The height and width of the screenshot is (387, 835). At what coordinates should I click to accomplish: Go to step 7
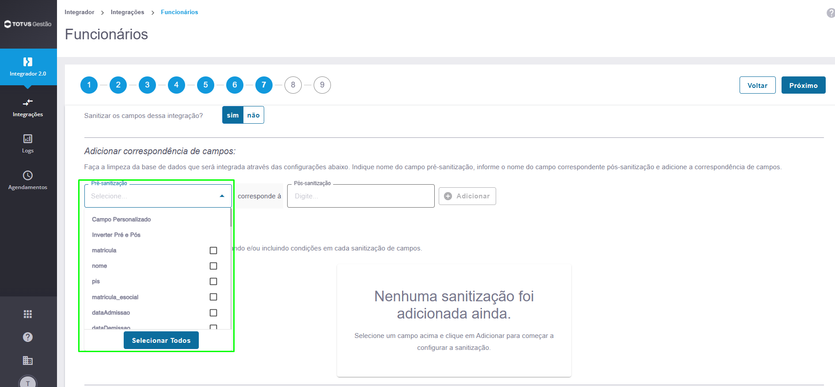point(264,85)
